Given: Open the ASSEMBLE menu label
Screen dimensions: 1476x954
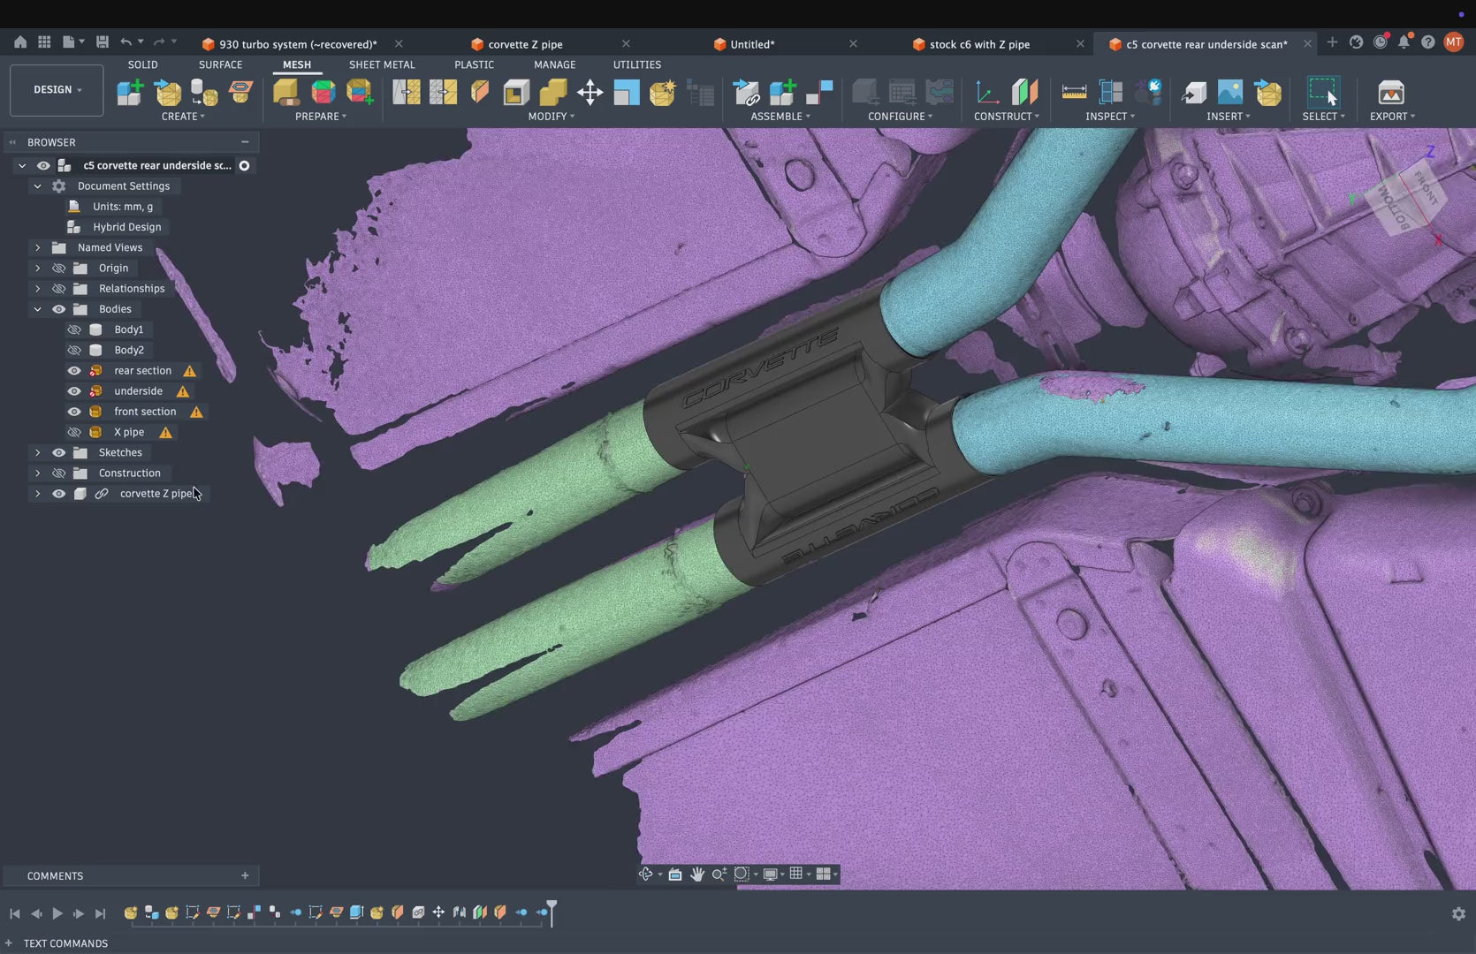Looking at the screenshot, I should pos(780,117).
